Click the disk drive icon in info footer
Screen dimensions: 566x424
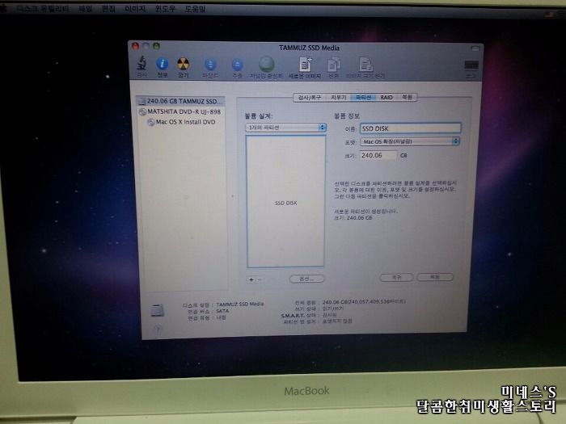pyautogui.click(x=158, y=310)
